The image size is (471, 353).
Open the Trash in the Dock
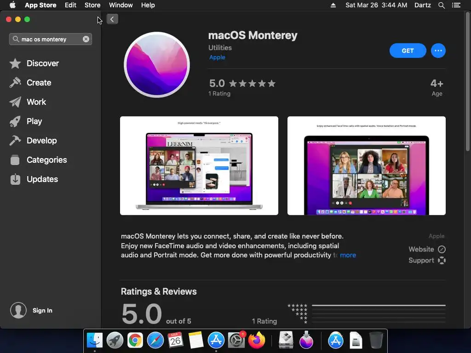[376, 341]
